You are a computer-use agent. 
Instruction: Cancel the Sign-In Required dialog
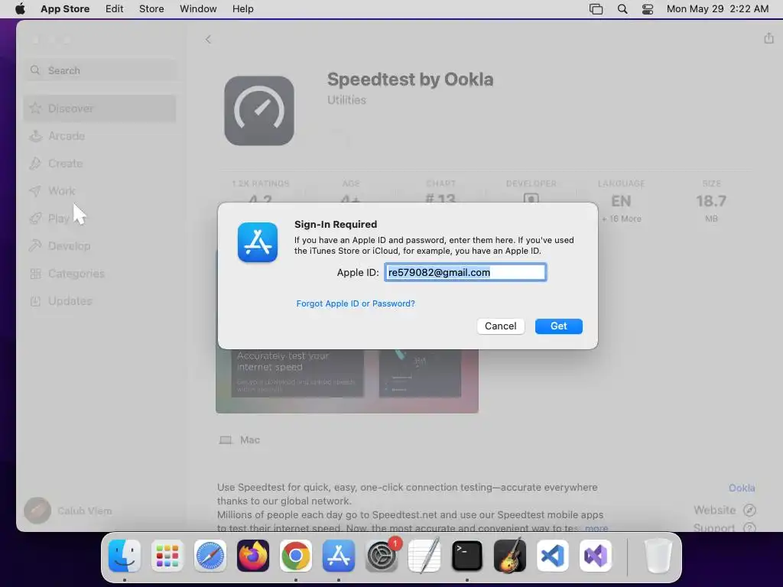coord(500,326)
